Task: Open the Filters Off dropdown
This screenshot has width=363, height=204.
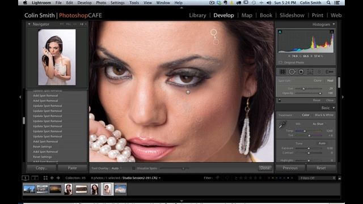Action: pos(317,178)
